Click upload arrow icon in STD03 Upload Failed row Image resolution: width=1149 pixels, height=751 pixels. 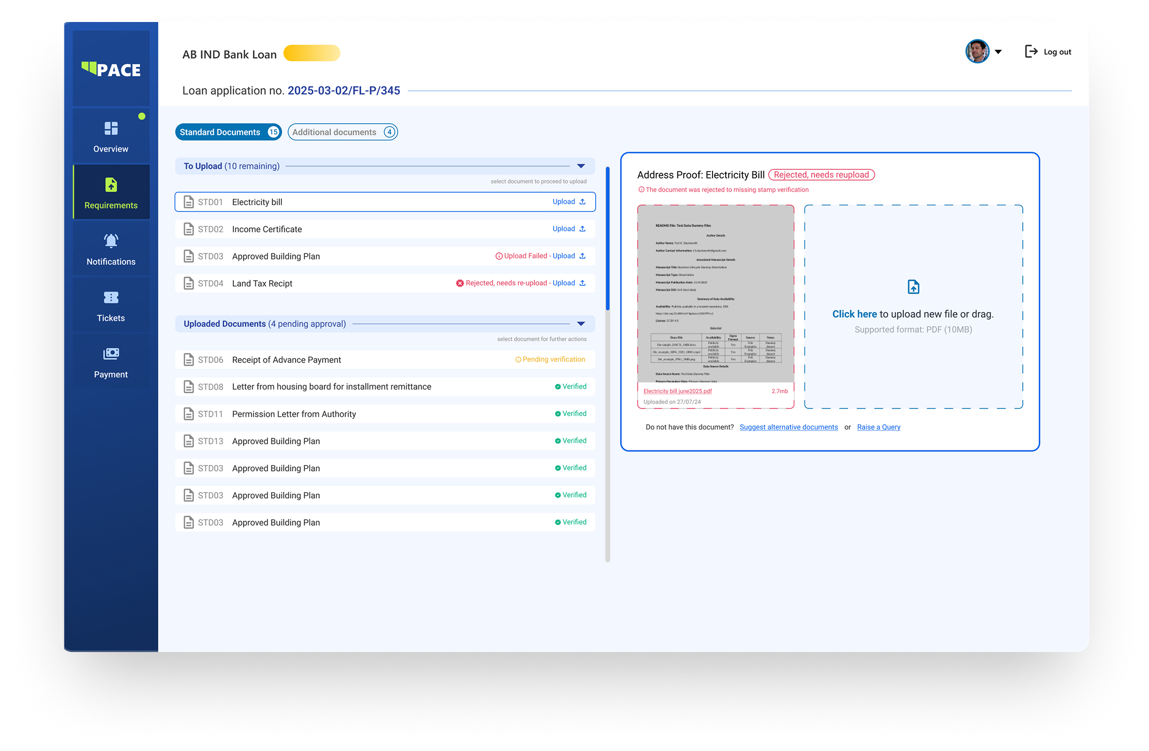[583, 256]
